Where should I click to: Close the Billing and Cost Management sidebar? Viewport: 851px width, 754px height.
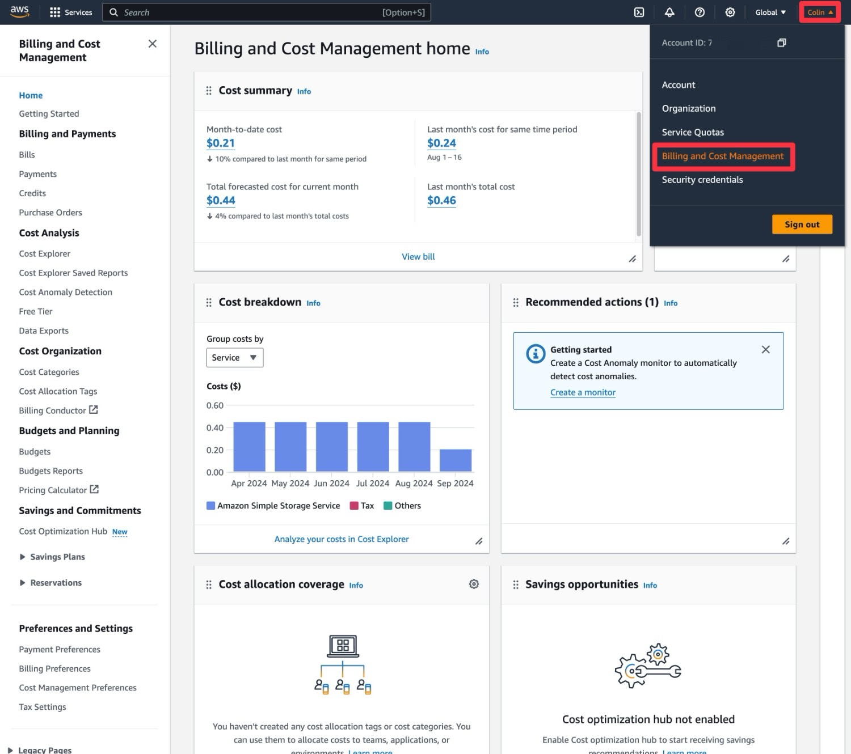[152, 44]
